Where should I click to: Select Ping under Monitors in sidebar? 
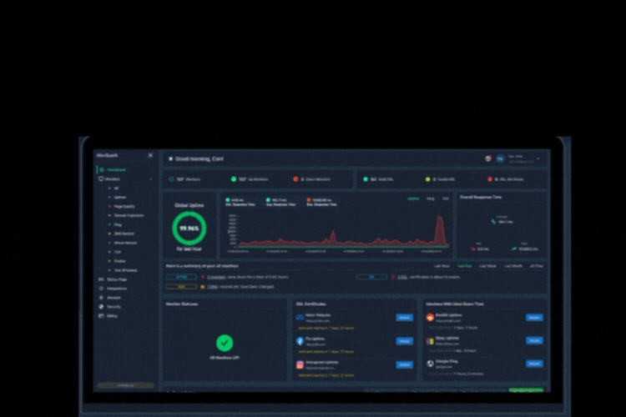point(118,224)
